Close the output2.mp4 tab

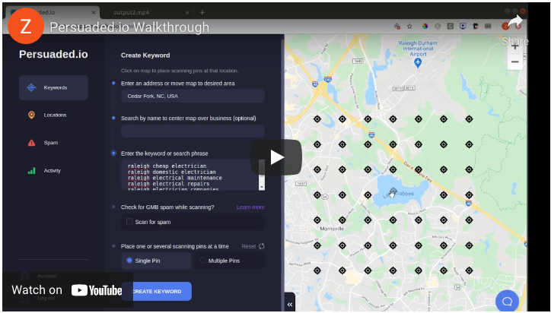coord(187,13)
